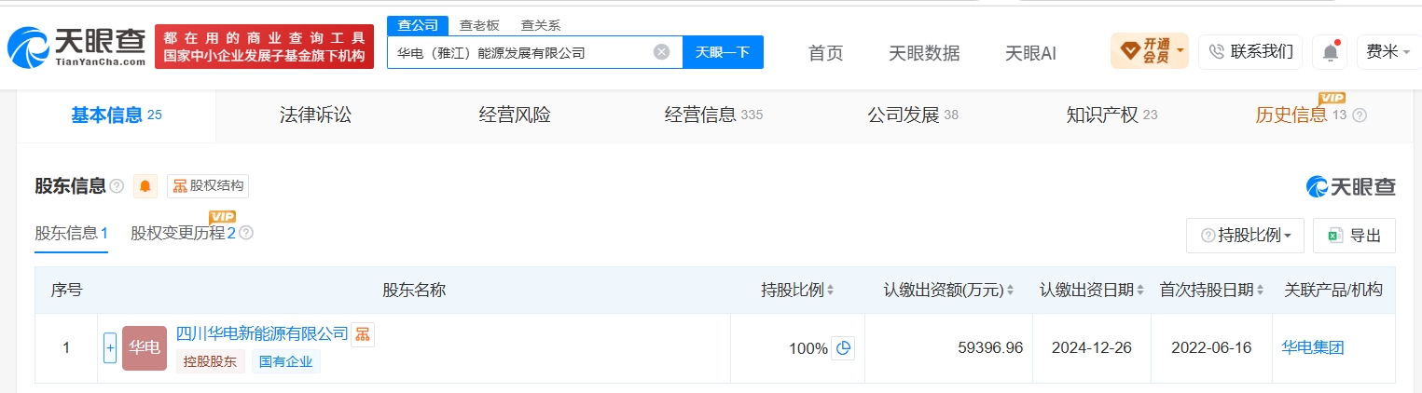Click the 股东名称 column header
This screenshot has width=1422, height=393.
coord(414,290)
